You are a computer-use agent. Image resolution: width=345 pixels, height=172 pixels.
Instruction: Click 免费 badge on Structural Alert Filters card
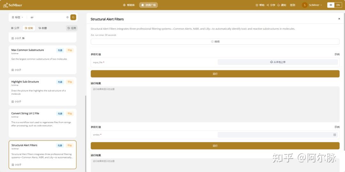(x=60, y=146)
